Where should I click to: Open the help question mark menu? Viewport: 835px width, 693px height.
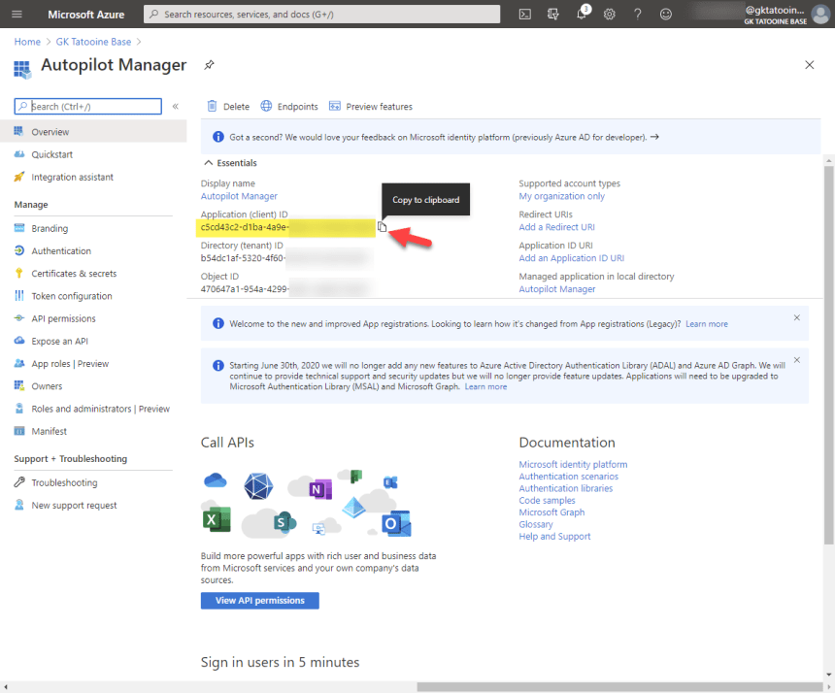pos(638,14)
